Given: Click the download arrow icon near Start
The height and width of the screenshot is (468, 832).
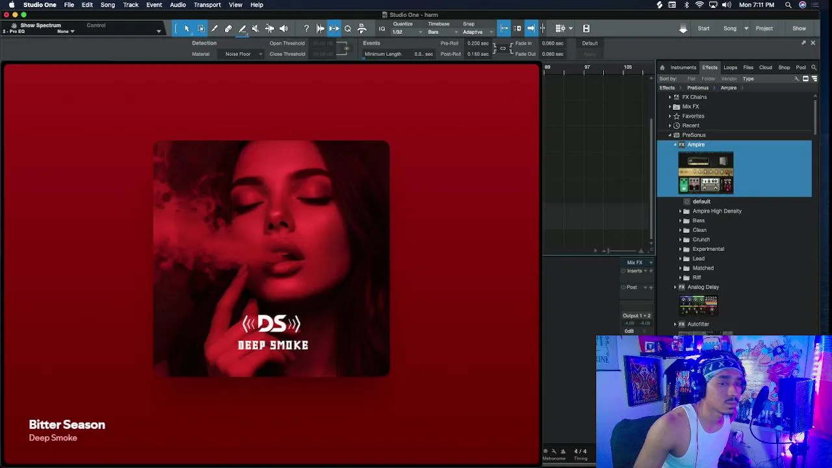Looking at the screenshot, I should 683,29.
